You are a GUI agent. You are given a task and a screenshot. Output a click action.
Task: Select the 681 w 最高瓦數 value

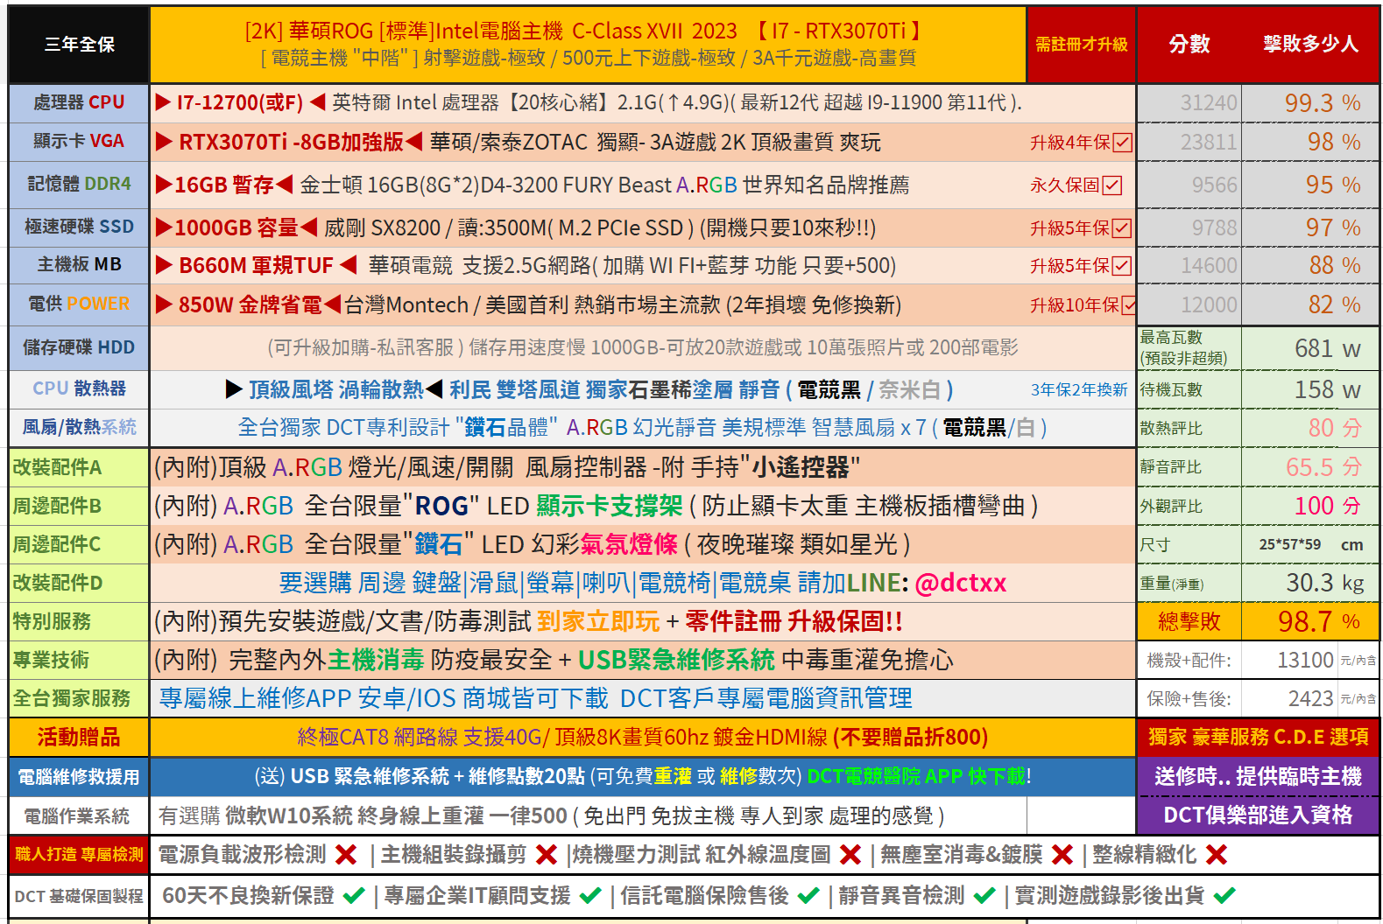tap(1310, 348)
